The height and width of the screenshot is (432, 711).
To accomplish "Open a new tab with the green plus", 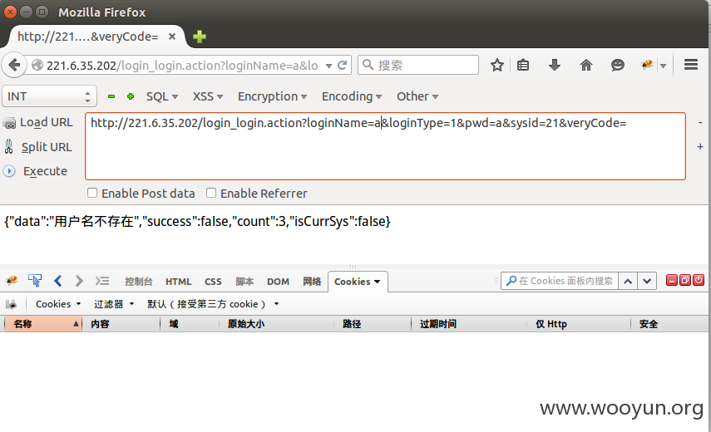I will pos(200,37).
